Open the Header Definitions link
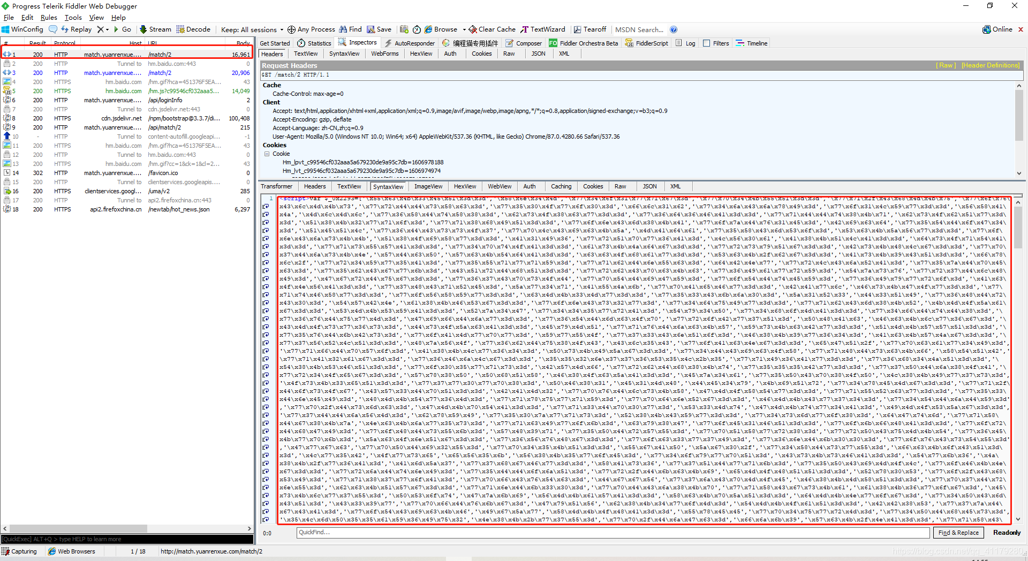1028x561 pixels. tap(991, 65)
